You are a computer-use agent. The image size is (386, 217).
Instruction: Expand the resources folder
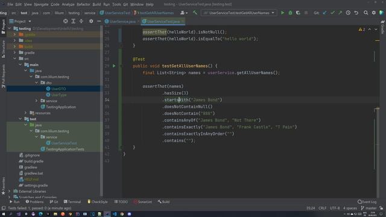25,113
